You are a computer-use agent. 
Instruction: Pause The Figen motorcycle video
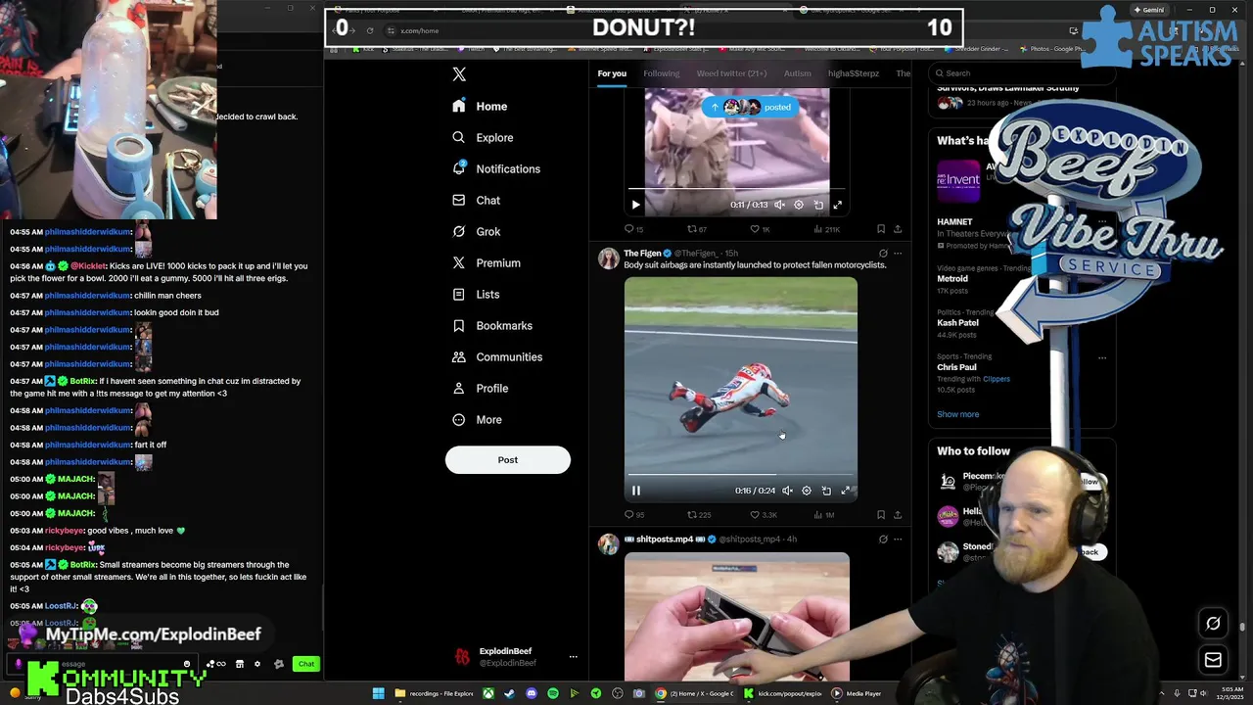click(x=635, y=491)
